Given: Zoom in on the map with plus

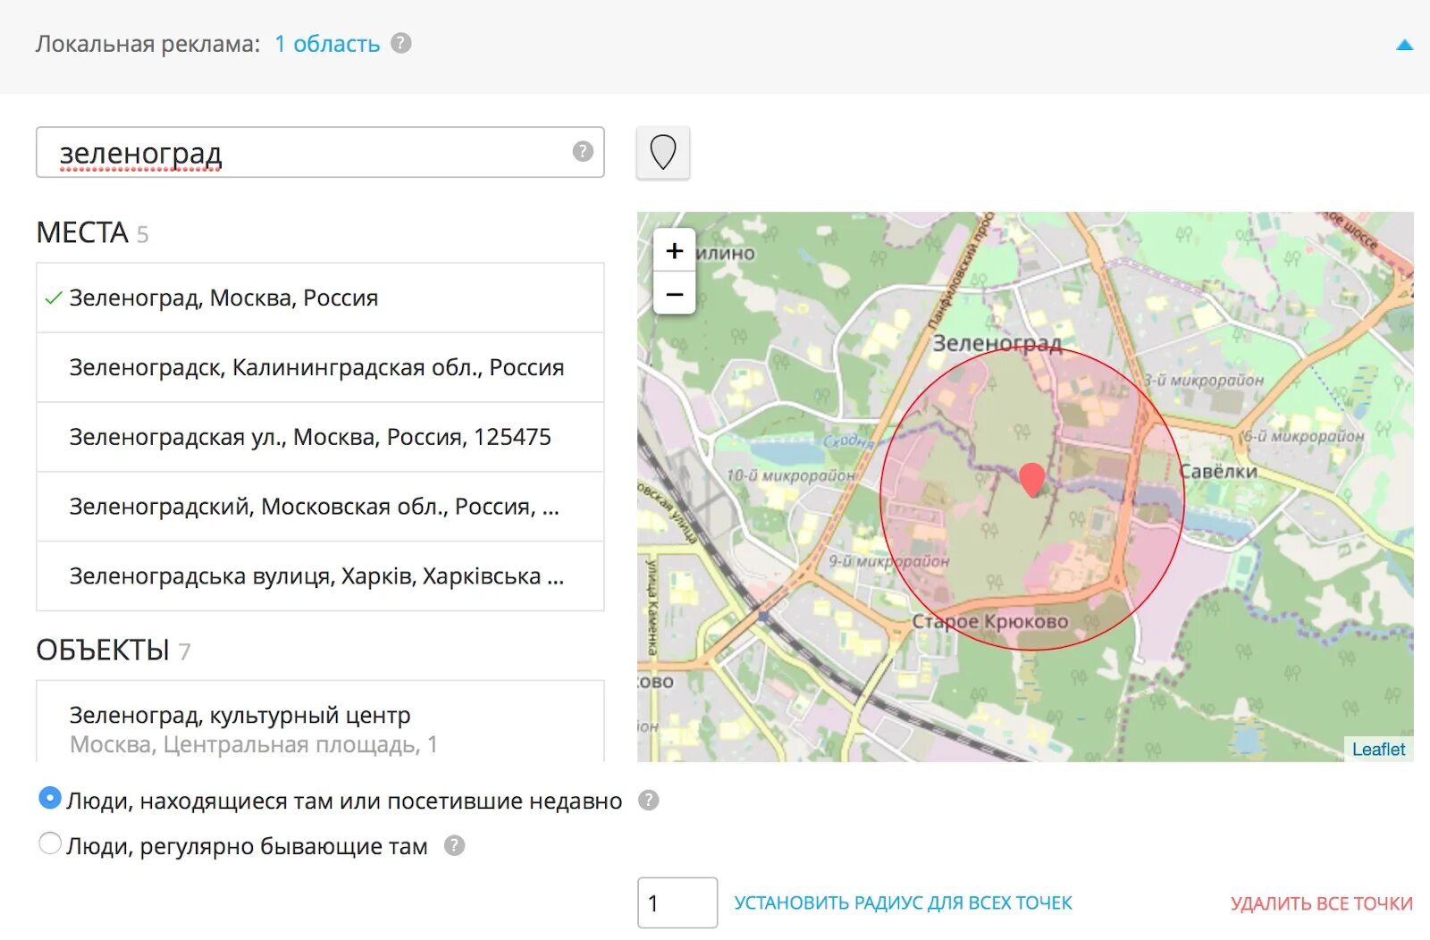Looking at the screenshot, I should 675,251.
